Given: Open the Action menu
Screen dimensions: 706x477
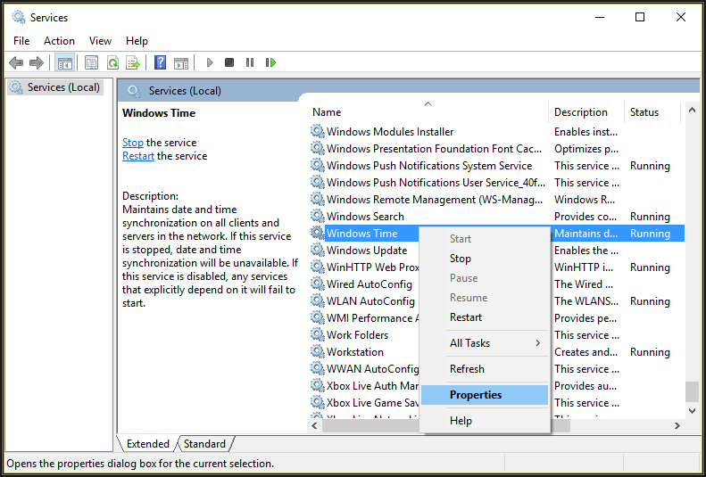Looking at the screenshot, I should [59, 41].
